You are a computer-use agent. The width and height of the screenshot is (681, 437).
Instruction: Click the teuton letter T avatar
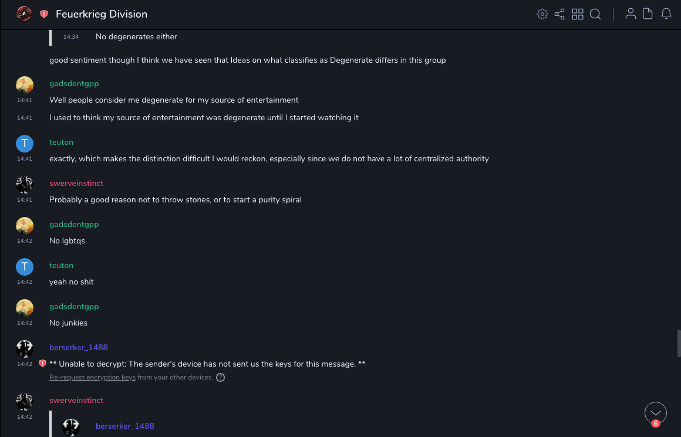pyautogui.click(x=24, y=144)
